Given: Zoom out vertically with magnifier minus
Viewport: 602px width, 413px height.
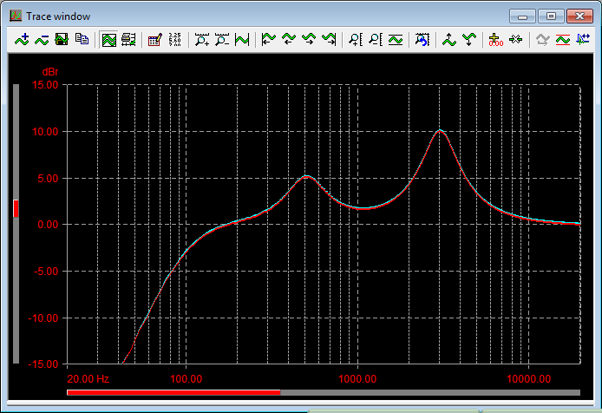Looking at the screenshot, I should (x=375, y=39).
